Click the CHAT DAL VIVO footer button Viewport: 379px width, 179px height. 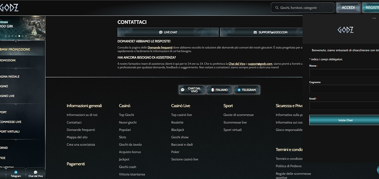pyautogui.click(x=192, y=90)
